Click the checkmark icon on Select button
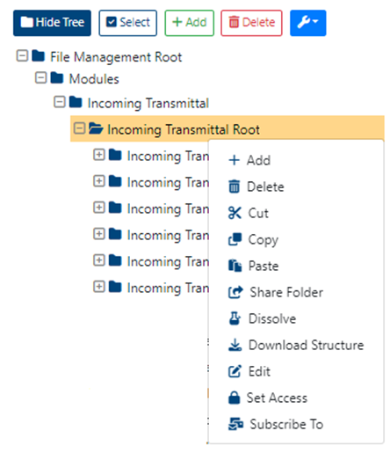This screenshot has height=453, width=390. coord(112,22)
